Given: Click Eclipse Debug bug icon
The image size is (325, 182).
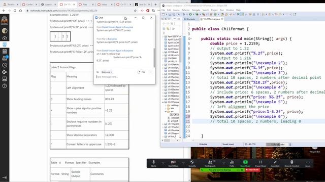Looking at the screenshot, I should point(184,14).
